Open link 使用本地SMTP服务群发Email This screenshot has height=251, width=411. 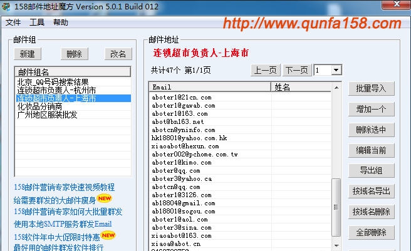(63, 224)
